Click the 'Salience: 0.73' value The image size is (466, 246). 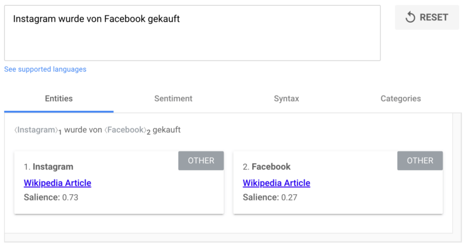(51, 197)
